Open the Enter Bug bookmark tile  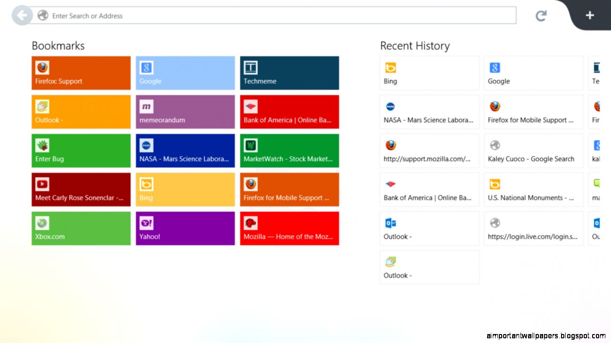coord(81,151)
